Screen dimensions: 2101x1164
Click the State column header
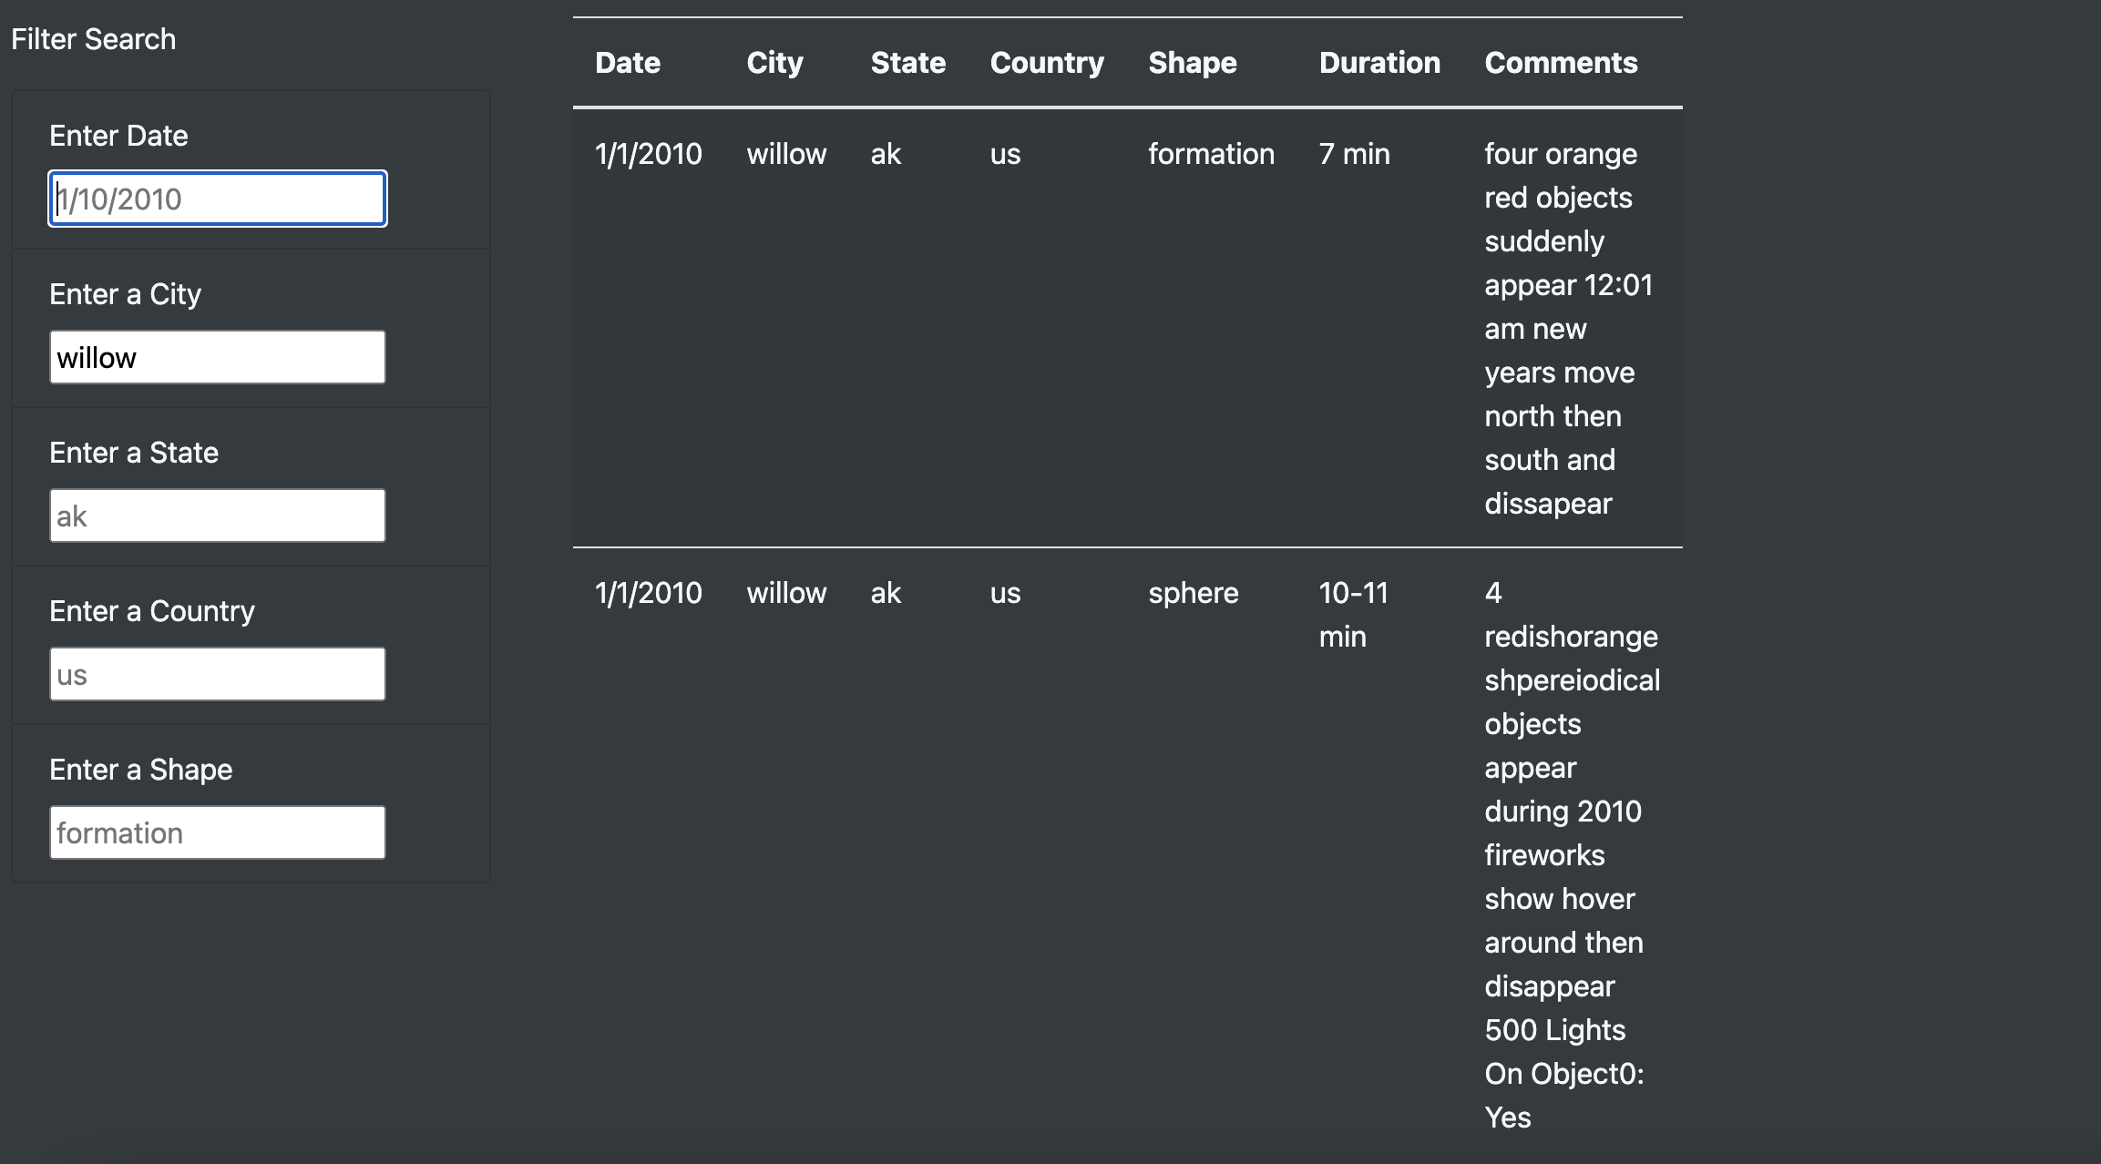click(x=907, y=63)
